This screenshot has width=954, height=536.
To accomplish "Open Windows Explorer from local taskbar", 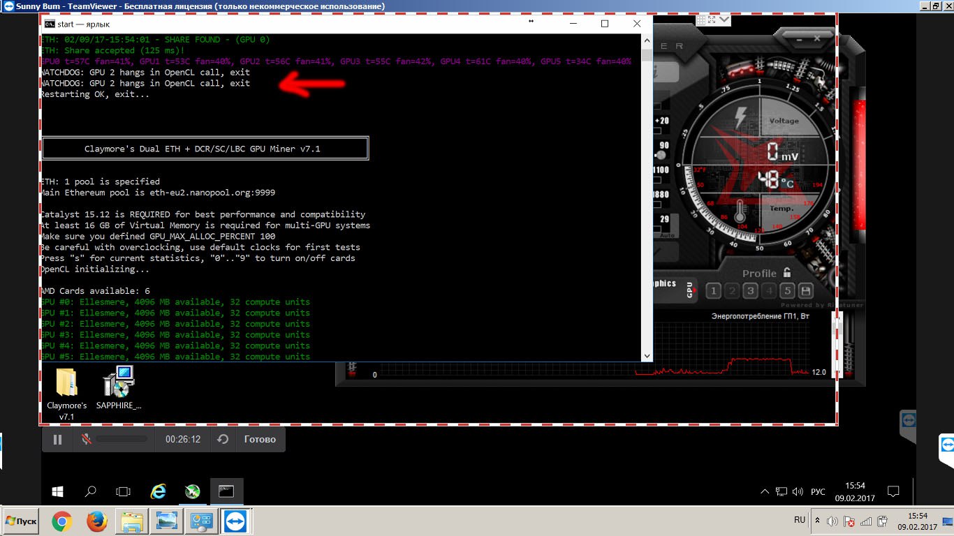I will coord(132,521).
